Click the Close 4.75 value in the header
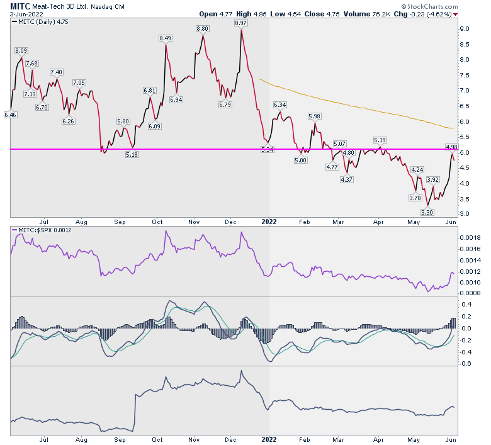The height and width of the screenshot is (445, 491). pos(322,14)
